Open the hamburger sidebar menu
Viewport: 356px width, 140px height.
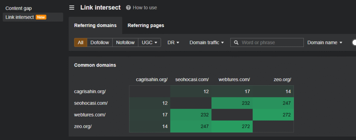(72, 8)
